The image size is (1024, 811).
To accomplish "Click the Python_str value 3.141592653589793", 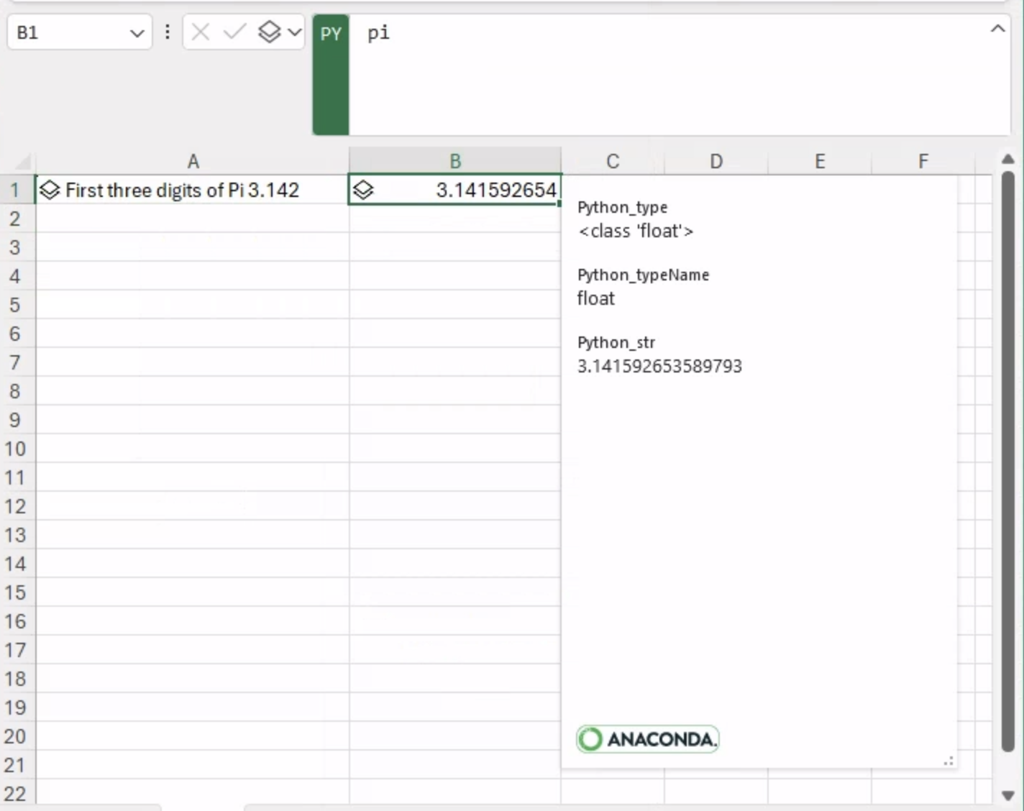I will (659, 367).
